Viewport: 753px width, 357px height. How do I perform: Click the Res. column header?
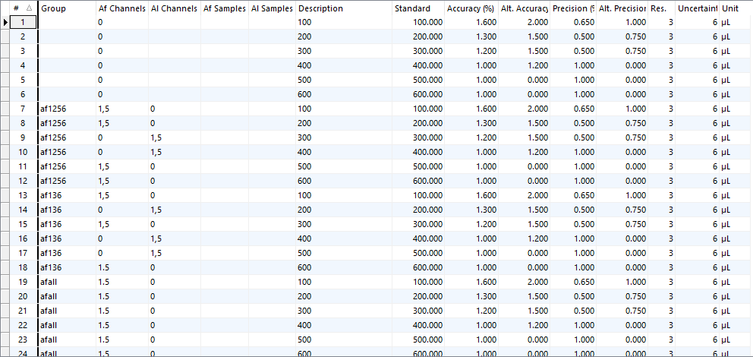[657, 8]
